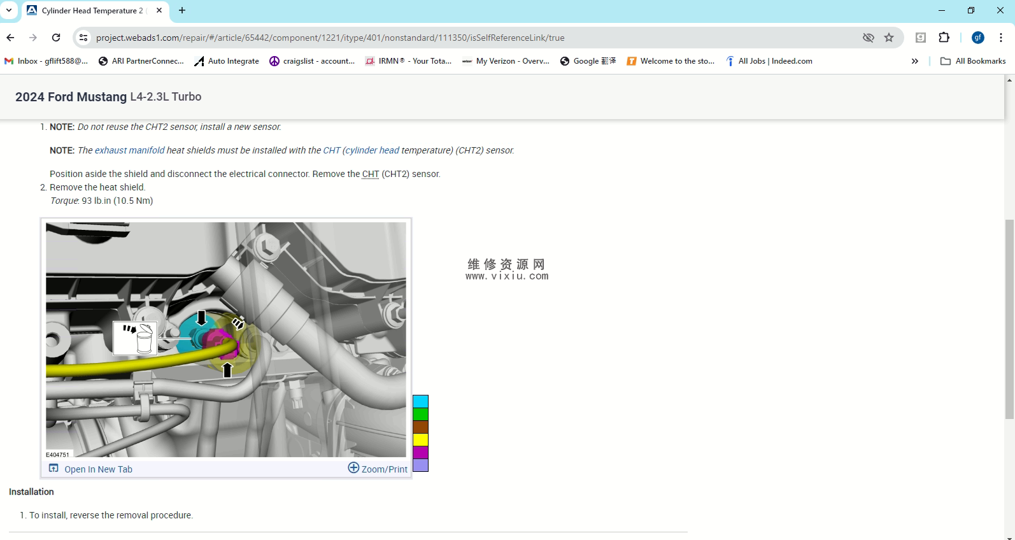This screenshot has width=1015, height=540.
Task: Open the Google Translate bookmark
Action: pyautogui.click(x=588, y=61)
